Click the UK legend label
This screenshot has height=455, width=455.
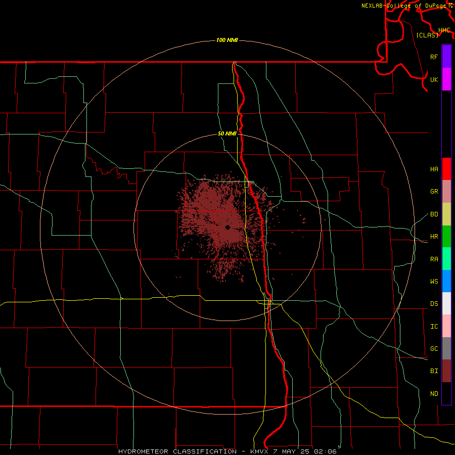434,79
